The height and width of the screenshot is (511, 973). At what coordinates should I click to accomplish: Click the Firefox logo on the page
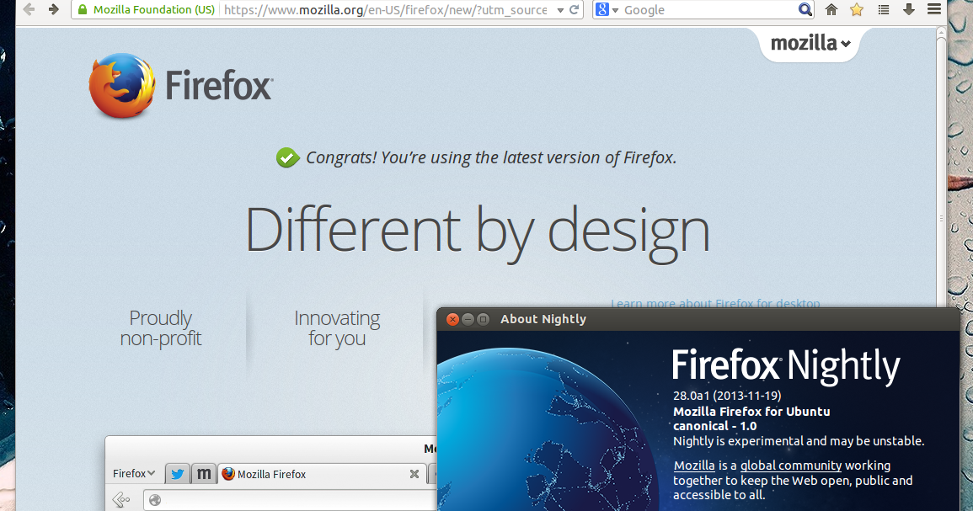coord(121,86)
